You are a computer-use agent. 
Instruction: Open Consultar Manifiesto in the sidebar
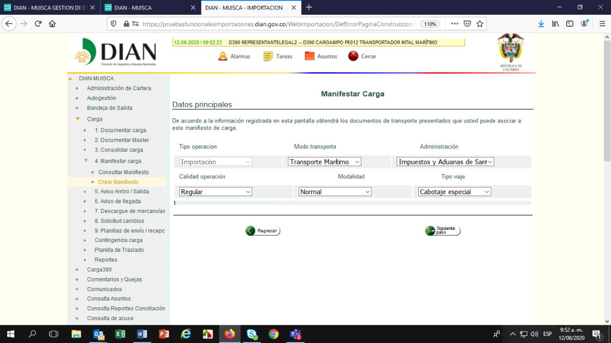point(124,172)
